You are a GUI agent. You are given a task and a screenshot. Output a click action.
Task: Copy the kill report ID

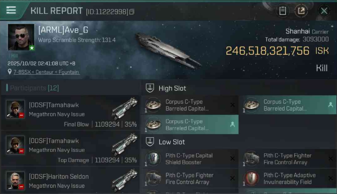click(132, 12)
